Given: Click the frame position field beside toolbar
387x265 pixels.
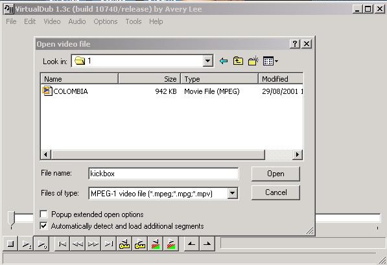Looking at the screenshot, I should [x=303, y=243].
